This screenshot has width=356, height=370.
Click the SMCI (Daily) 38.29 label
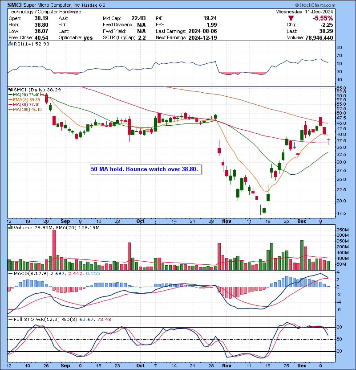tap(37, 90)
